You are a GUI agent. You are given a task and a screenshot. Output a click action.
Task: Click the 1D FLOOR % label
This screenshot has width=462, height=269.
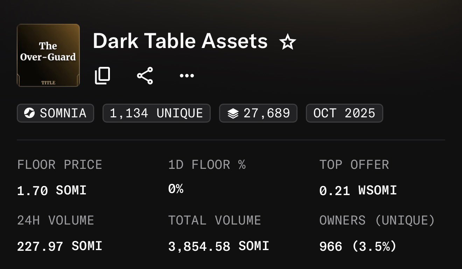[x=207, y=165]
